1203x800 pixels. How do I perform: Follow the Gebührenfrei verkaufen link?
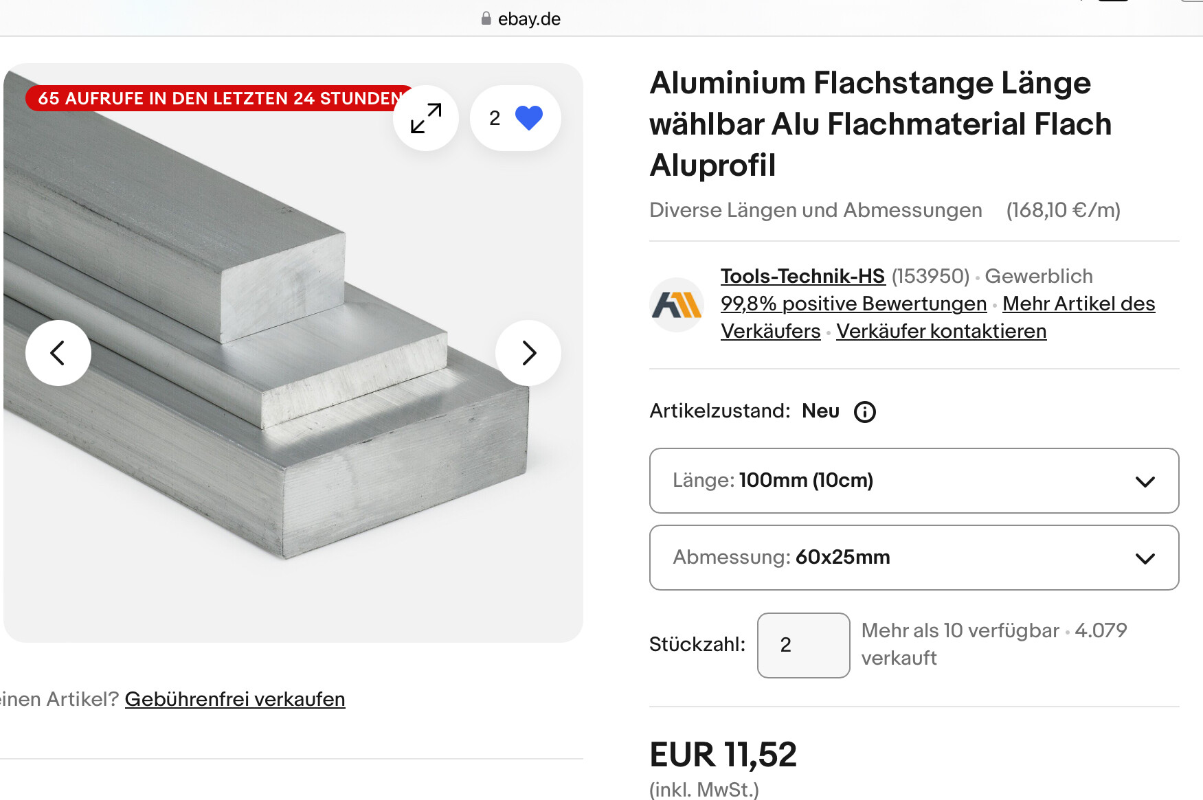point(235,699)
